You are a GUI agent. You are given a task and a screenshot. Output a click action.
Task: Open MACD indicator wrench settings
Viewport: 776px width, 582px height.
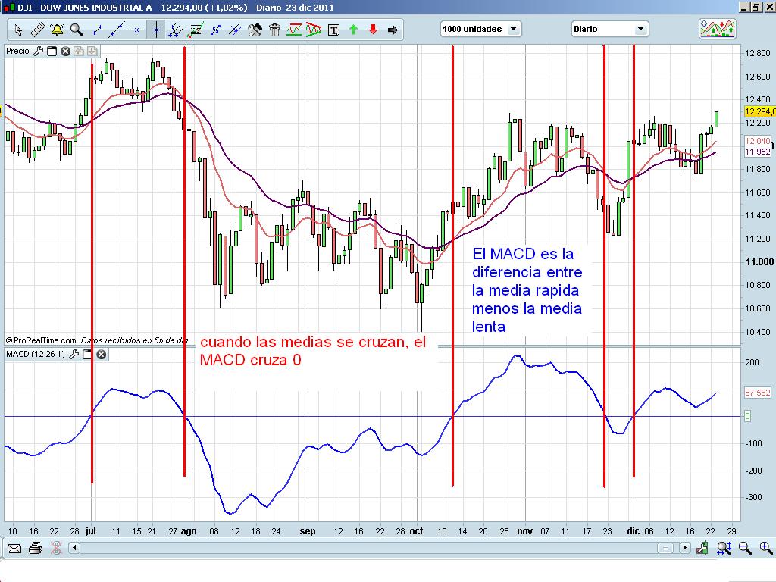(74, 355)
